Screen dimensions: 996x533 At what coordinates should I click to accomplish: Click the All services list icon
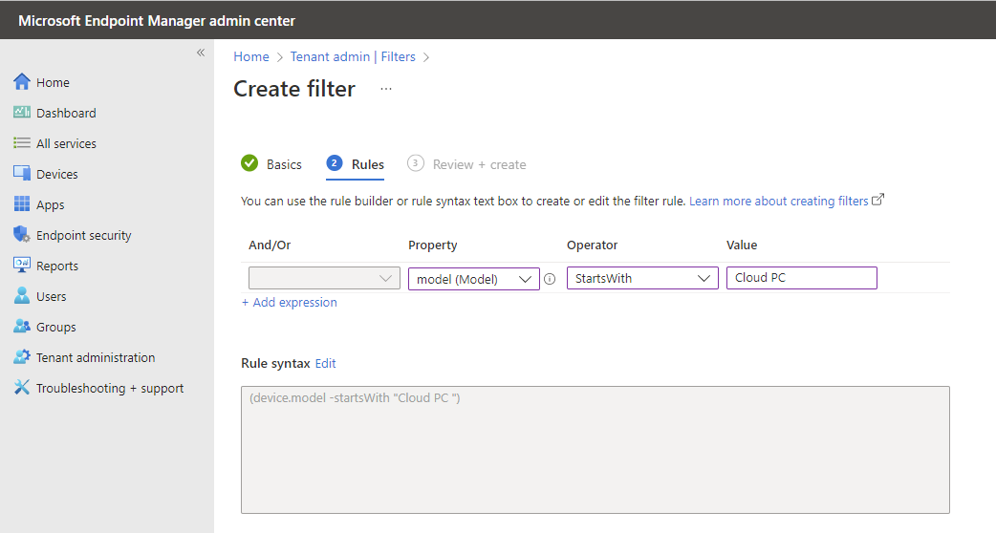[x=22, y=142]
